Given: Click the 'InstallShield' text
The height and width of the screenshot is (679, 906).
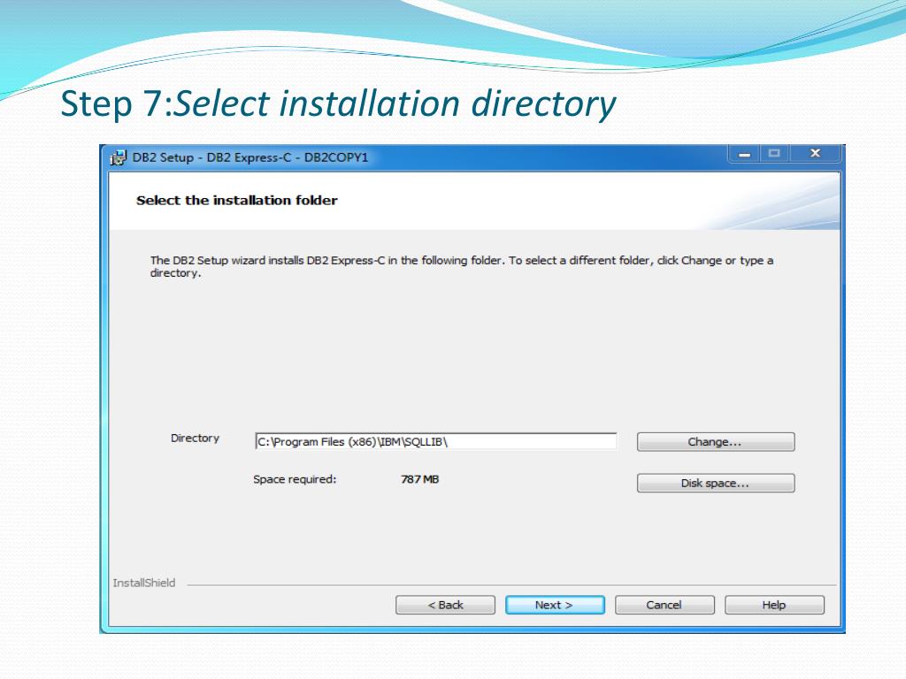Looking at the screenshot, I should tap(144, 583).
